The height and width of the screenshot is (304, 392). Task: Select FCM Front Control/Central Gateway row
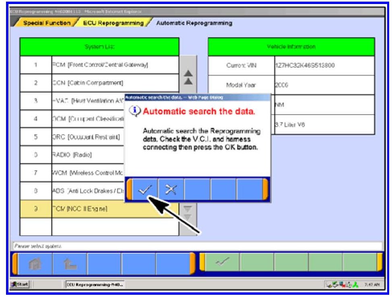[115, 65]
